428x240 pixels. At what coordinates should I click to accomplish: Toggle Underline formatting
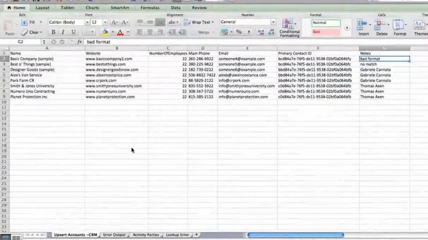pos(73,32)
